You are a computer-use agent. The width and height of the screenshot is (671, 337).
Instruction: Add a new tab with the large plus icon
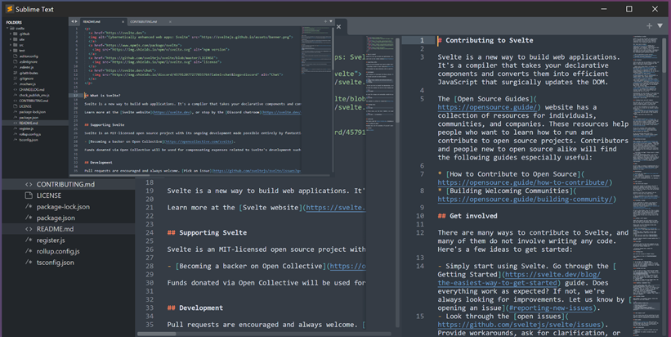649,26
